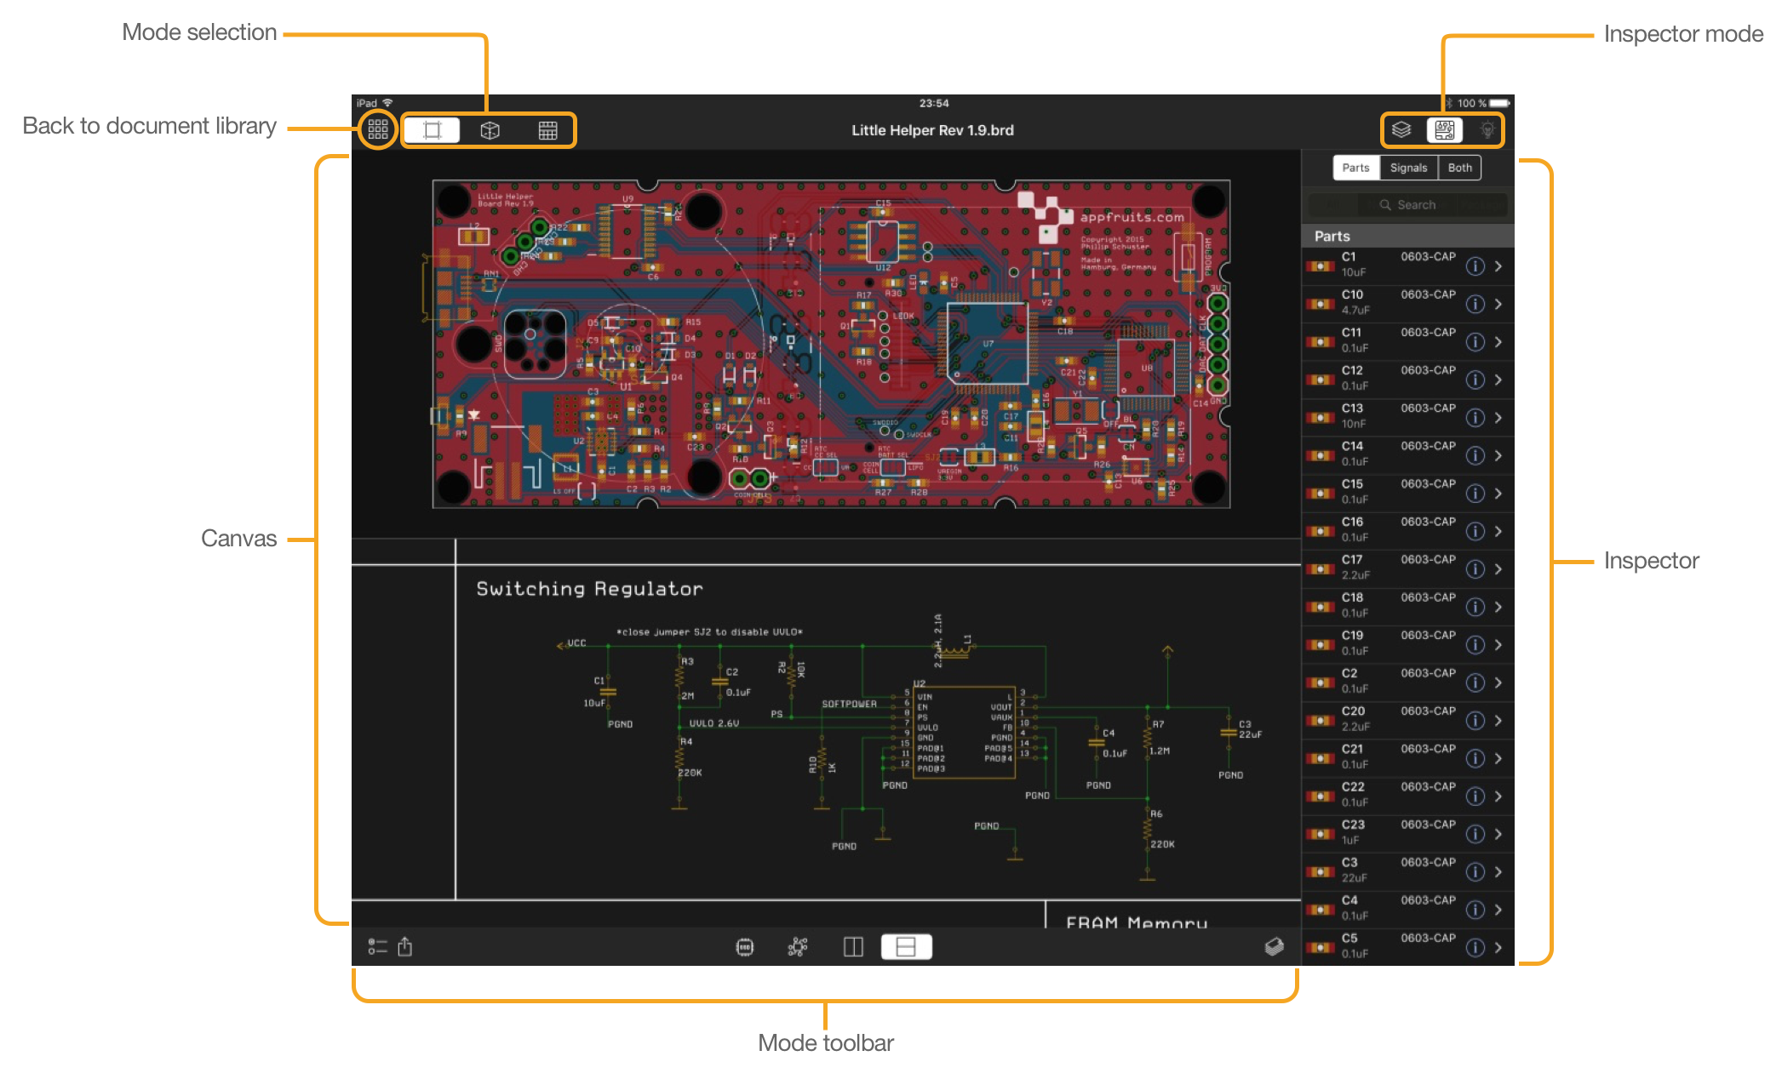The image size is (1782, 1079).
Task: Open the options list icon in bottom toolbar
Action: pyautogui.click(x=377, y=947)
